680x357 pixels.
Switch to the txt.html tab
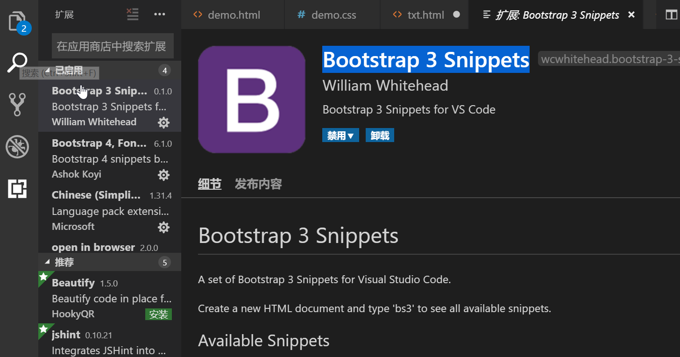coord(425,15)
